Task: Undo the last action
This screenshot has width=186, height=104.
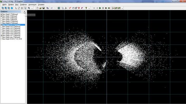Action: tap(52, 8)
